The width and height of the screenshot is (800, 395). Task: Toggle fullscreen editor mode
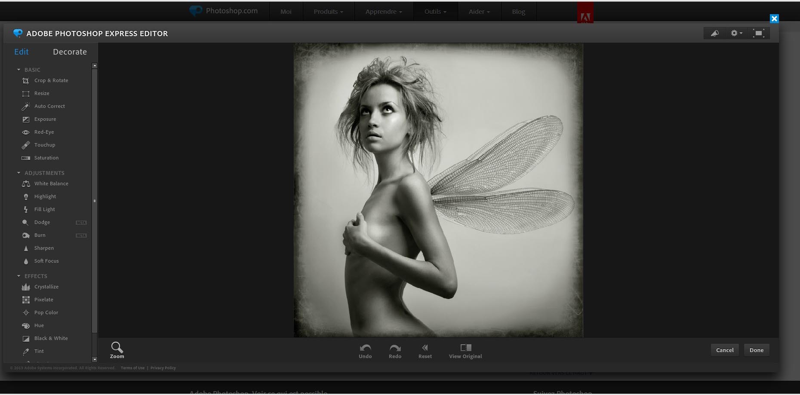pos(759,33)
